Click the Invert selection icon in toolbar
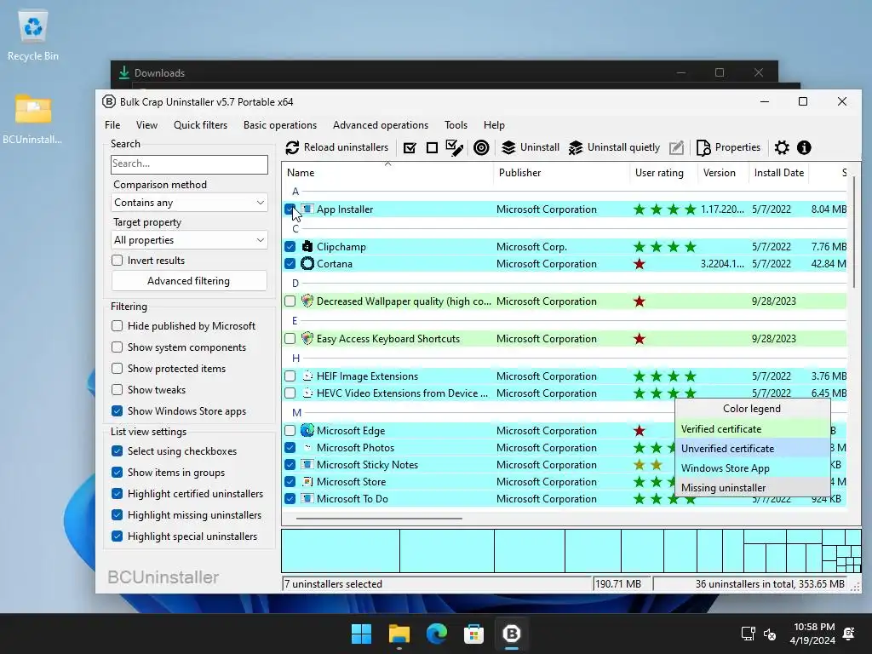 455,148
